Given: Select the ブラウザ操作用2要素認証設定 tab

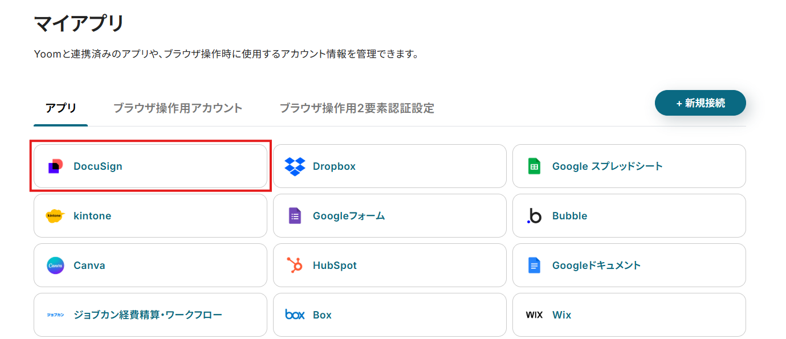Looking at the screenshot, I should 357,108.
